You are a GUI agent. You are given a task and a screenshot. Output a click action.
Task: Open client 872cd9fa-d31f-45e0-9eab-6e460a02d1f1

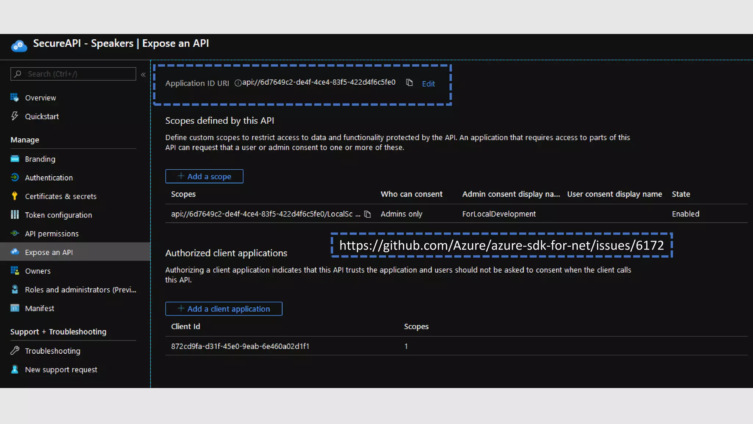240,346
